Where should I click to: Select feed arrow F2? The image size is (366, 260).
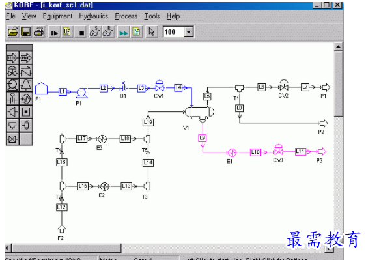62,229
